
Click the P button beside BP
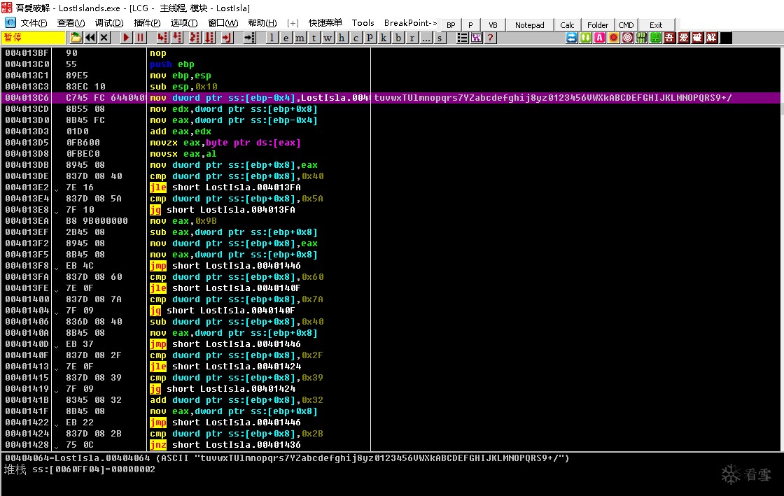coord(470,25)
